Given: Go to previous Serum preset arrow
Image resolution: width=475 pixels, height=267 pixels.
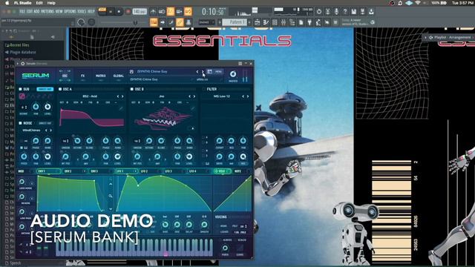Looking at the screenshot, I should tap(197, 72).
